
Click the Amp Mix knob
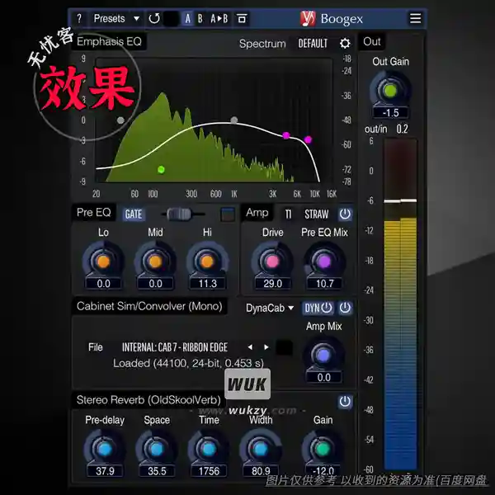click(x=323, y=356)
